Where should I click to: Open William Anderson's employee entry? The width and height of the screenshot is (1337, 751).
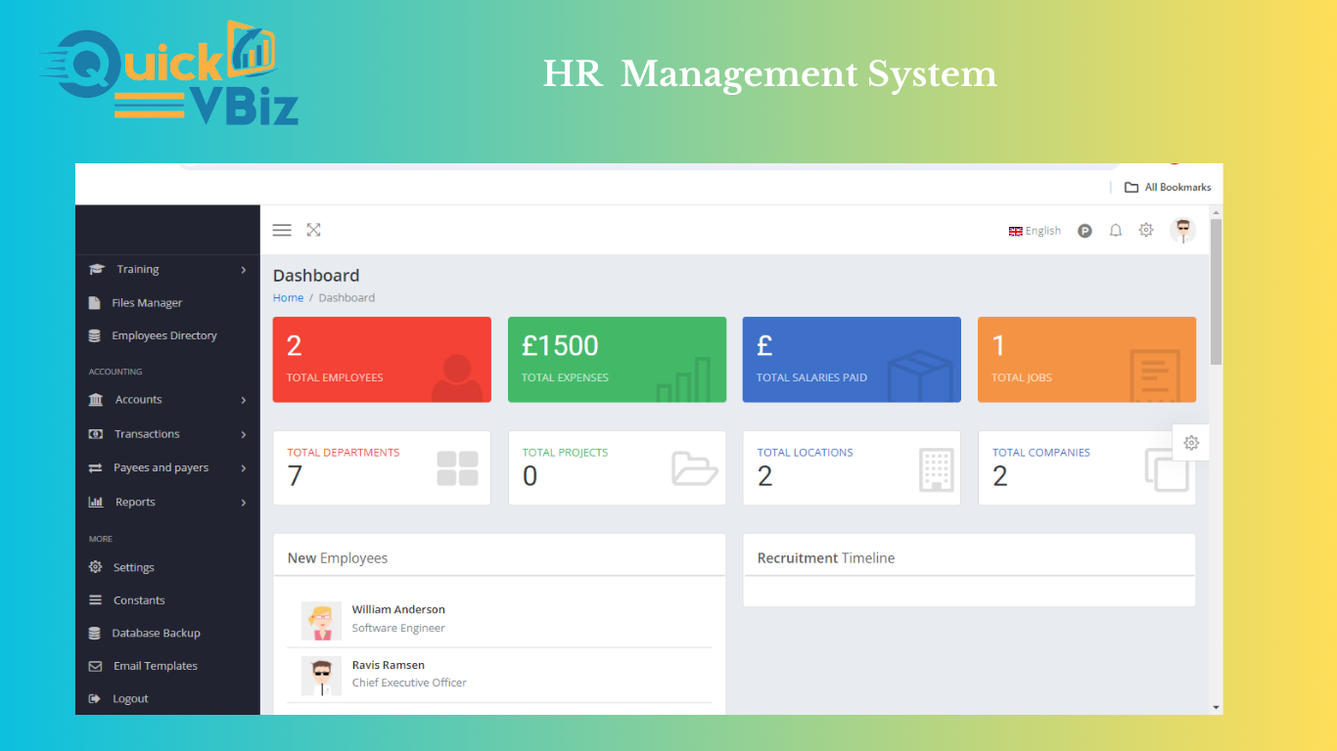click(398, 610)
